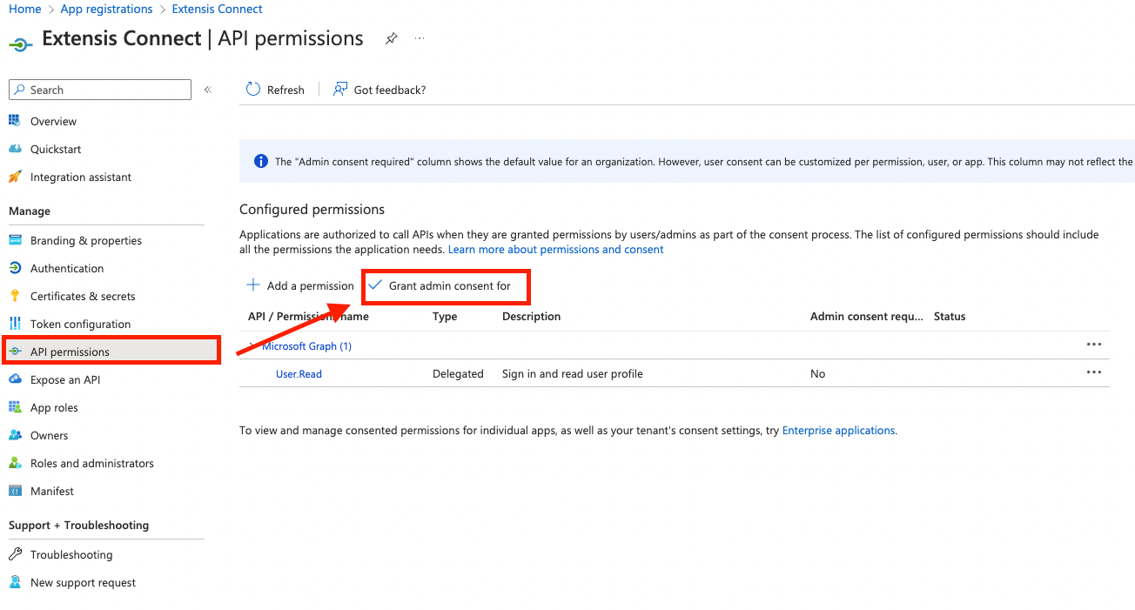The image size is (1135, 610).
Task: Click the Got feedback icon
Action: point(340,90)
